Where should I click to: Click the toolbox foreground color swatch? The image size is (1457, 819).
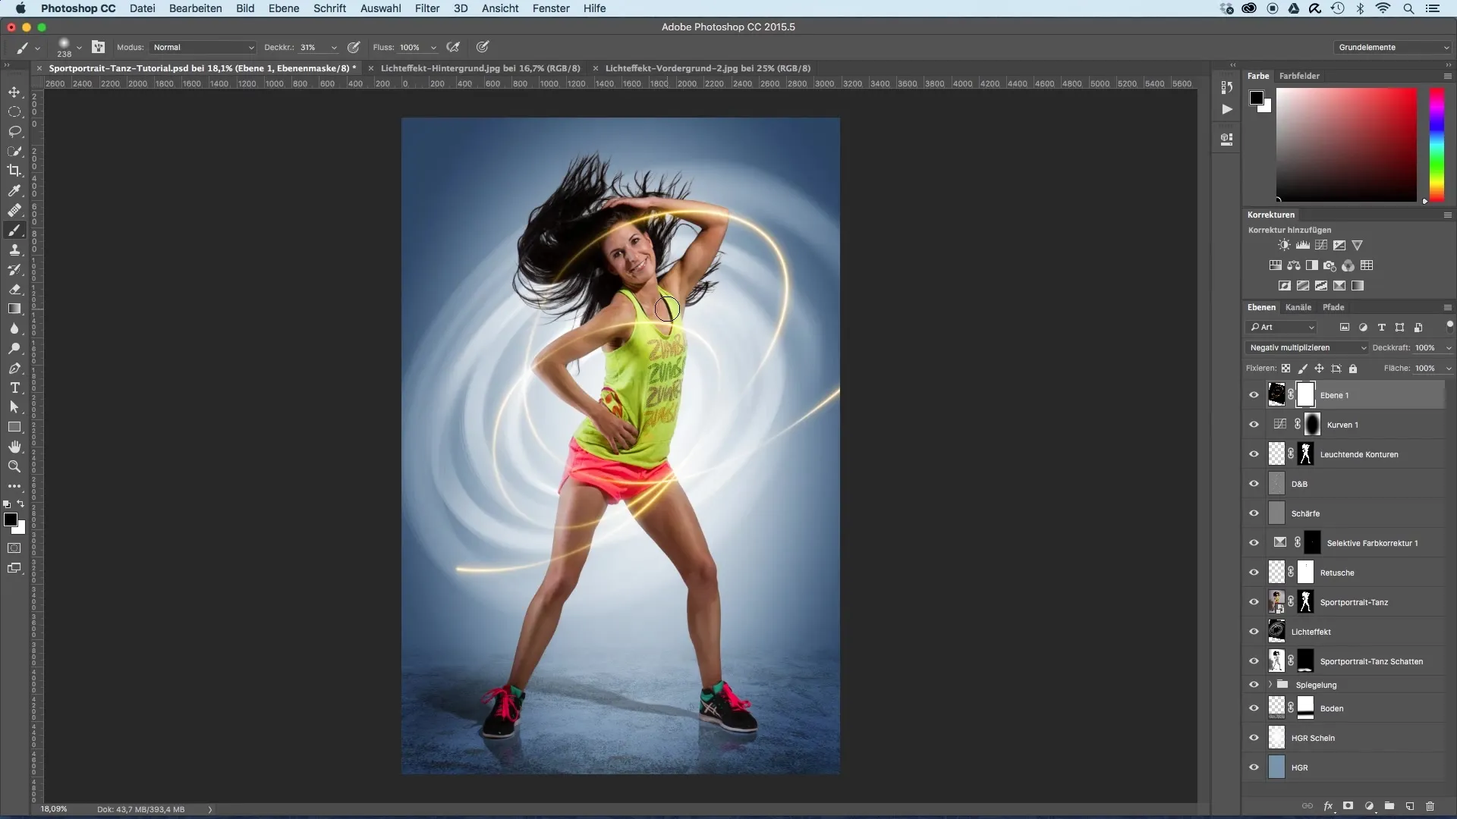[x=10, y=519]
